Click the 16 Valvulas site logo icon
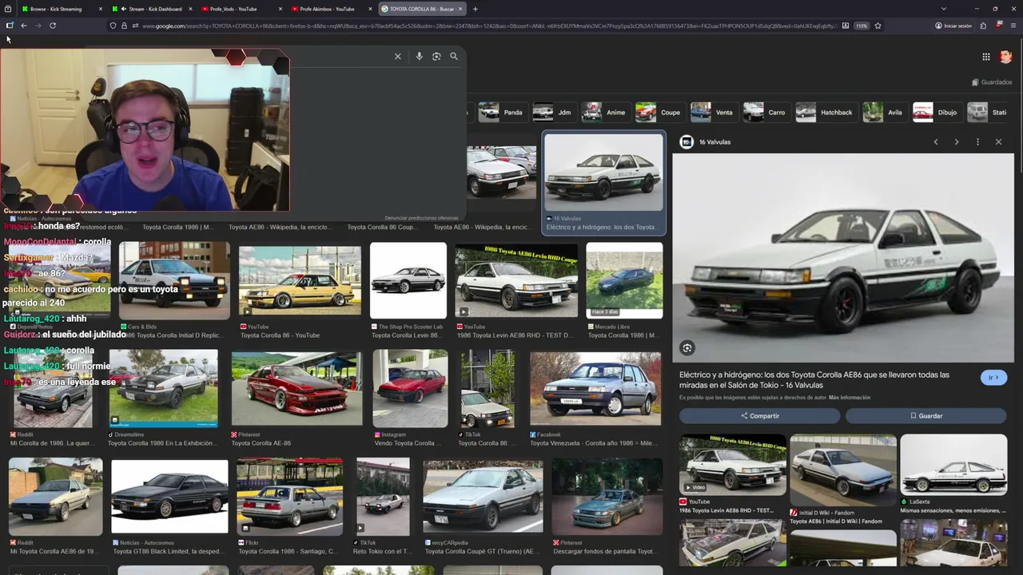 pyautogui.click(x=687, y=142)
